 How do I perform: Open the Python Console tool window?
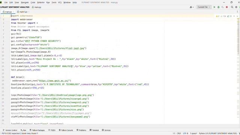click(66, 130)
